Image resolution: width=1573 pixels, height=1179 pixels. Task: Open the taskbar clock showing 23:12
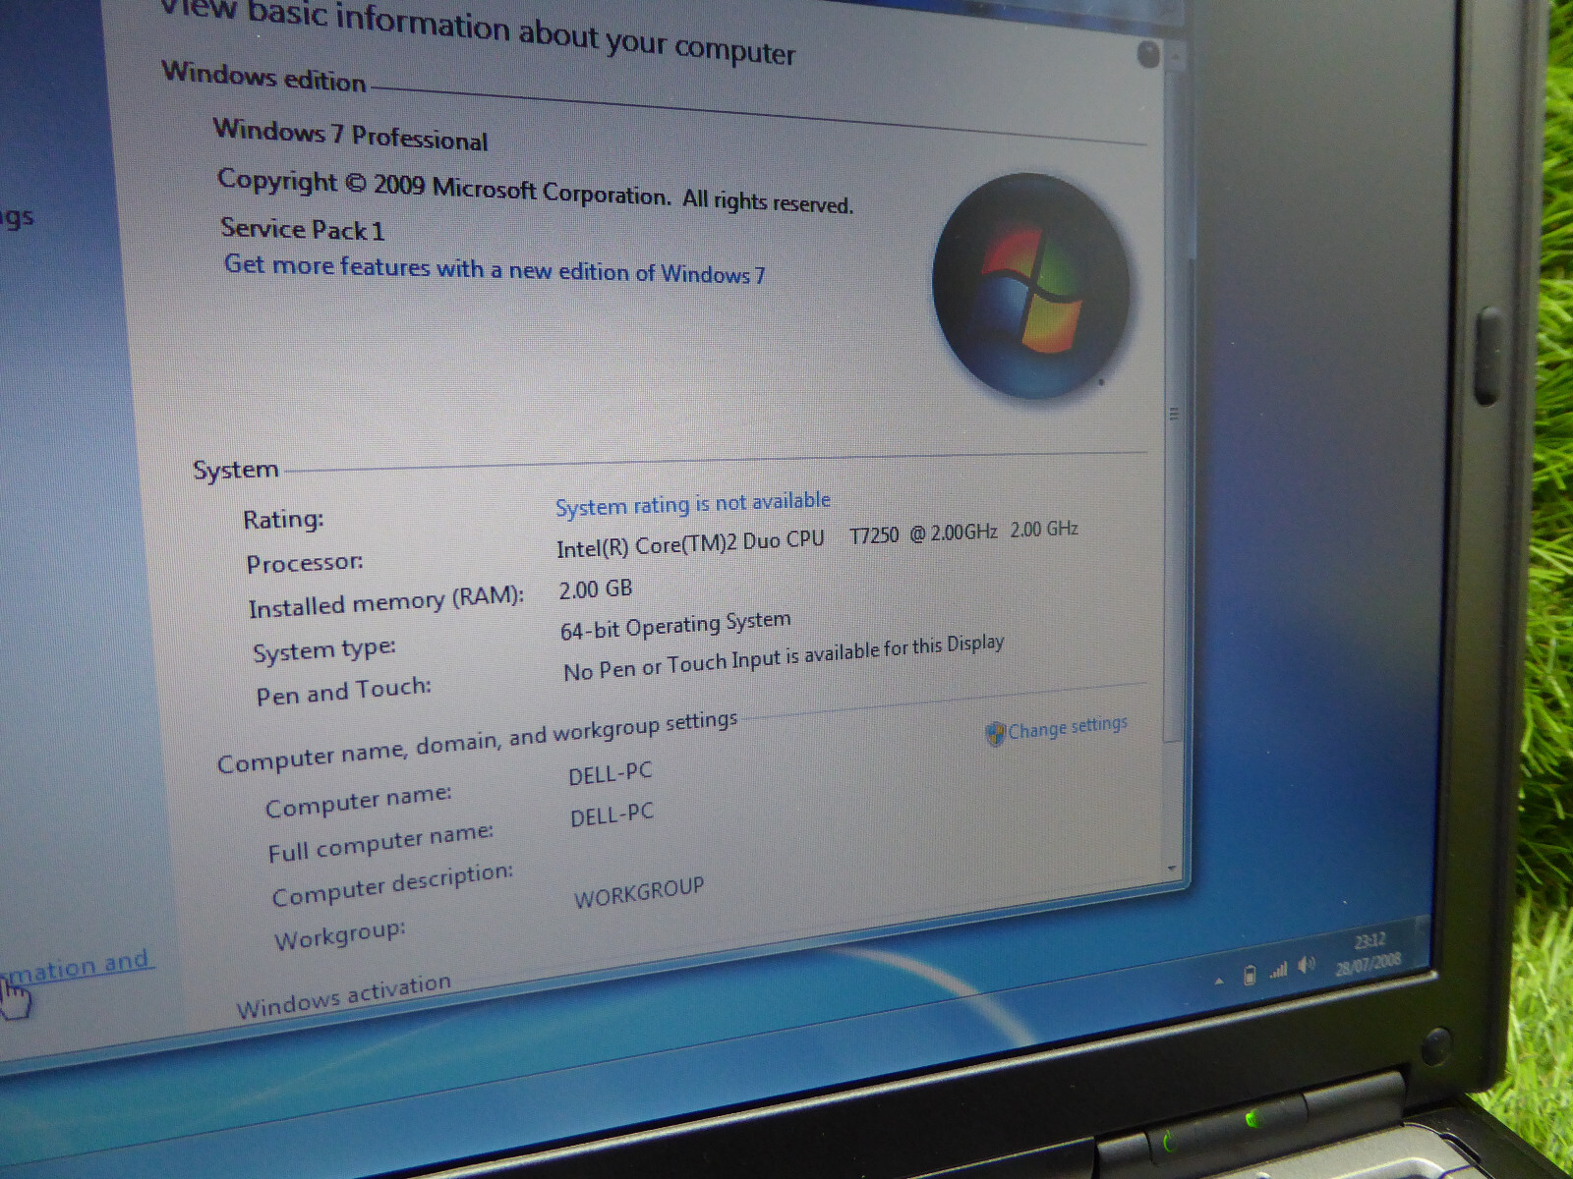(x=1369, y=952)
